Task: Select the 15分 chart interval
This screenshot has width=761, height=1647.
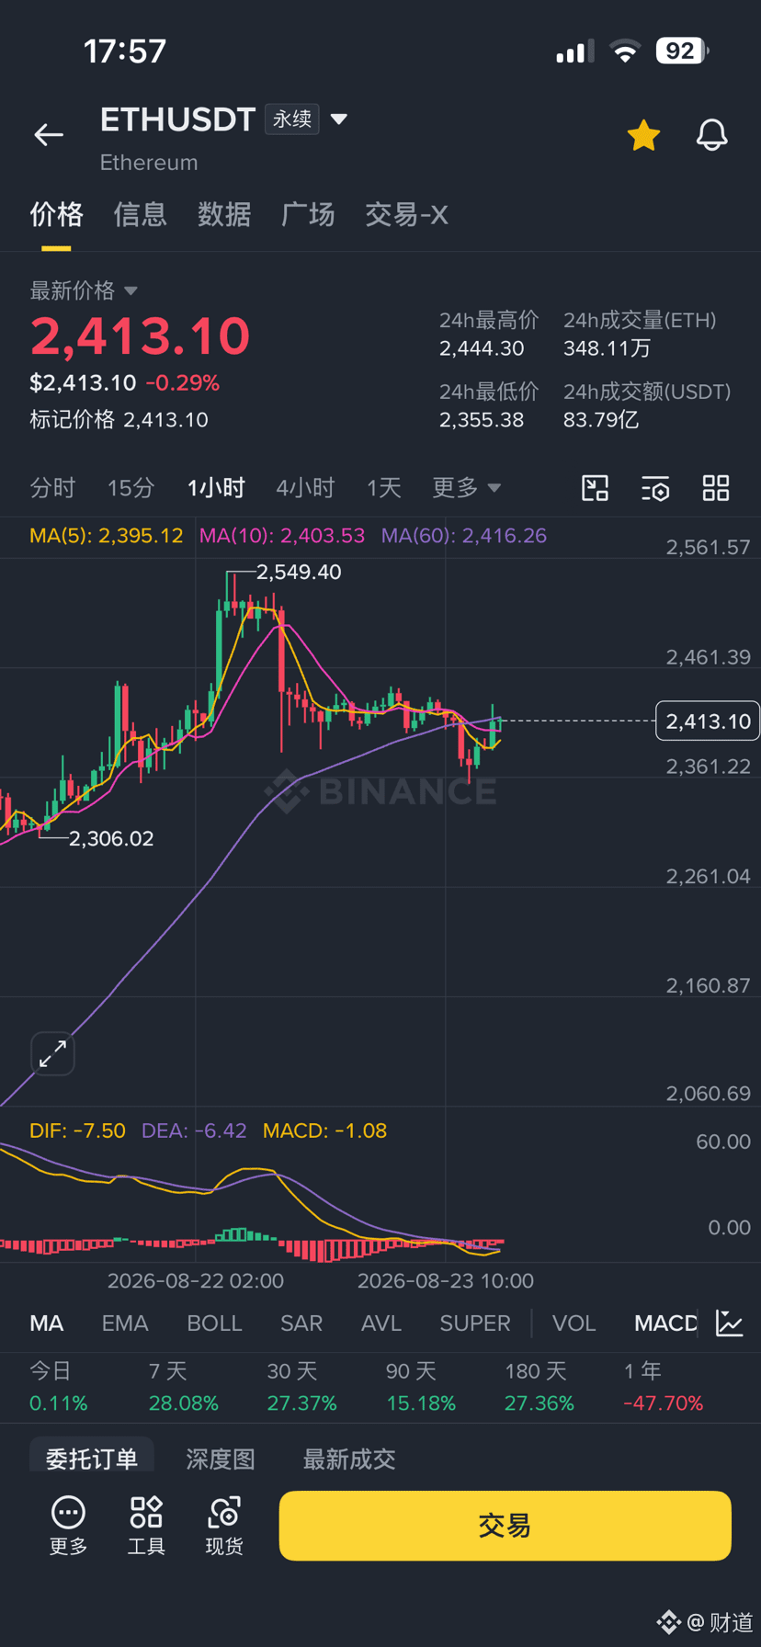Action: (131, 488)
